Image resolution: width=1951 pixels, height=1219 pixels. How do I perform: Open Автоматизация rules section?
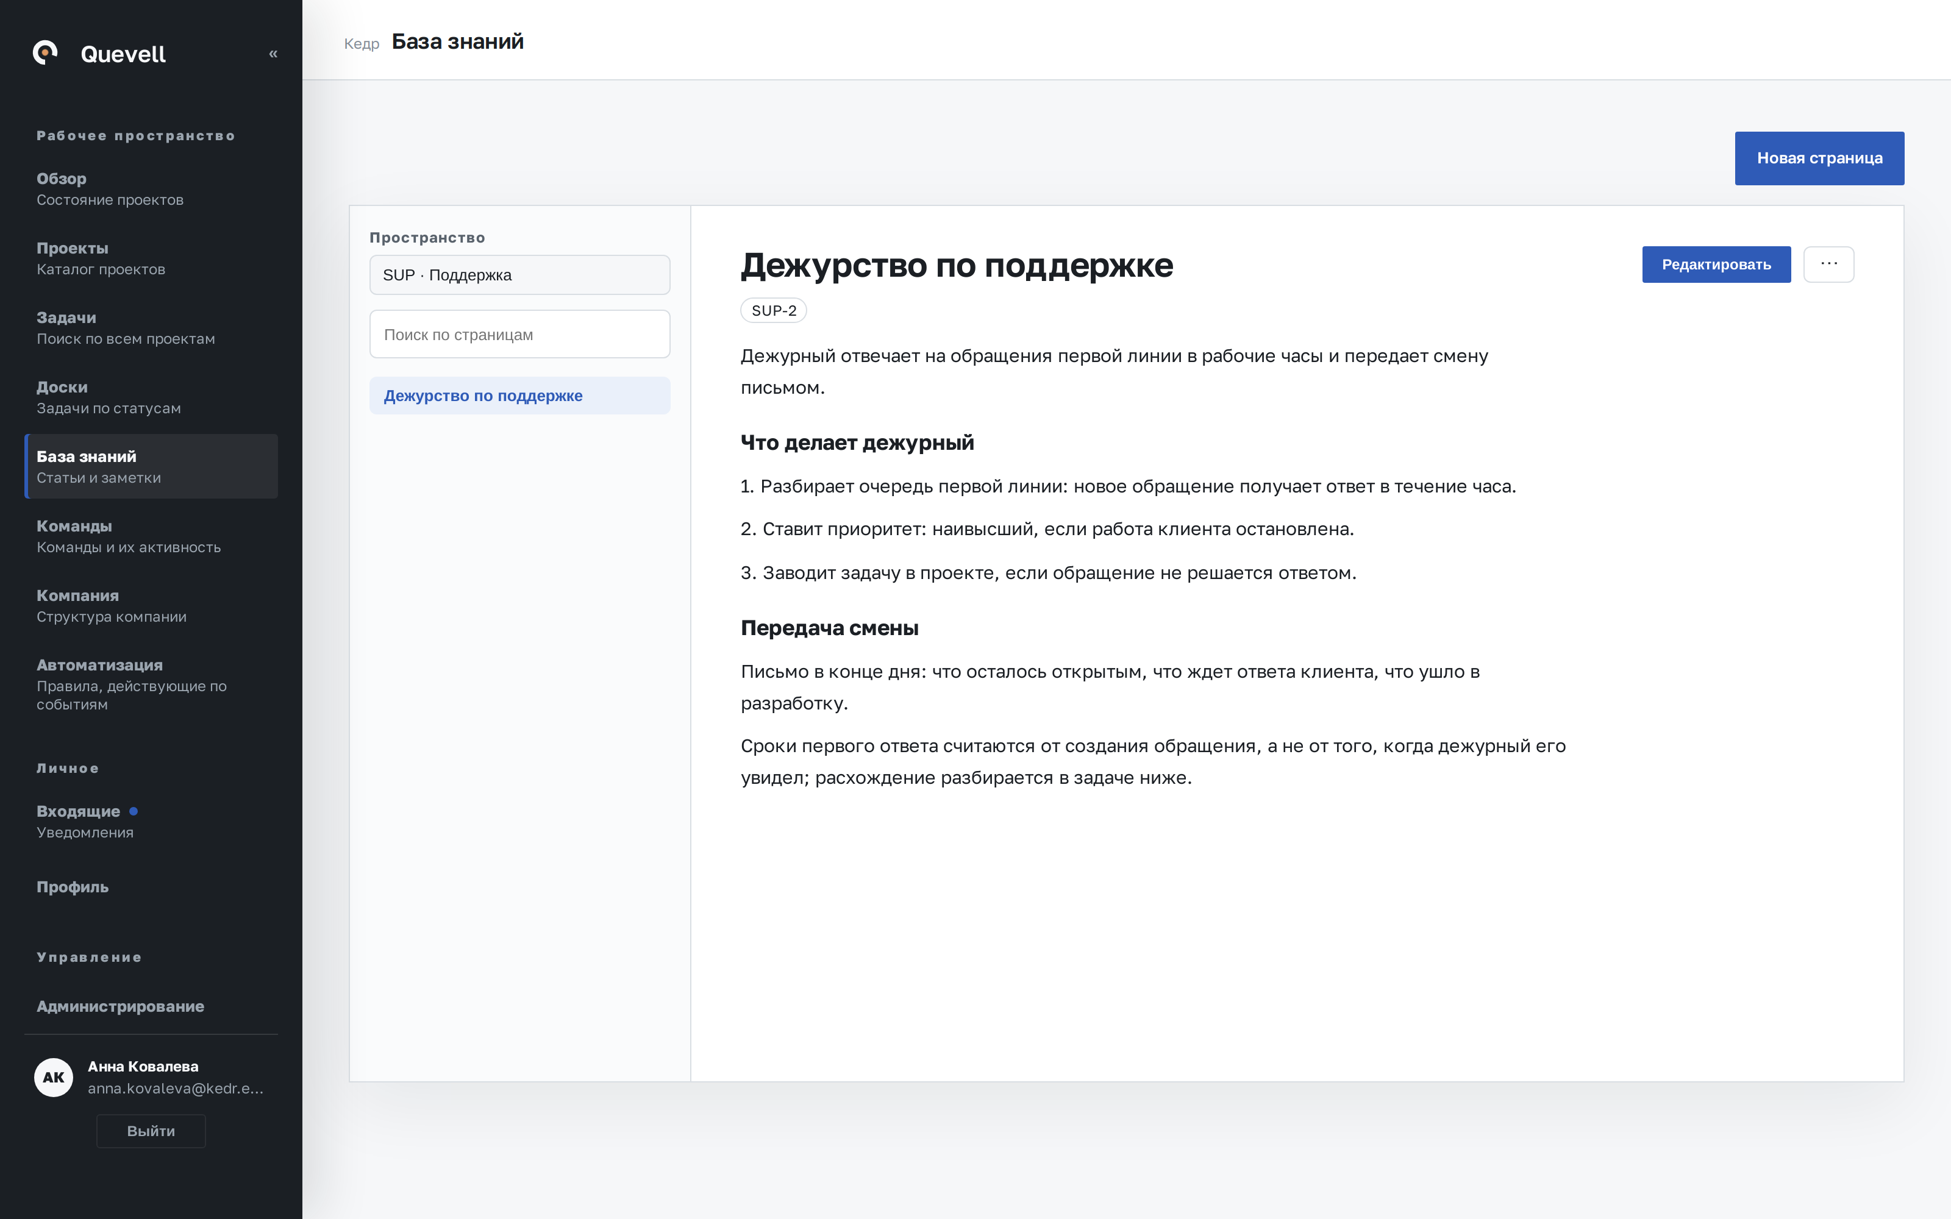pyautogui.click(x=151, y=684)
